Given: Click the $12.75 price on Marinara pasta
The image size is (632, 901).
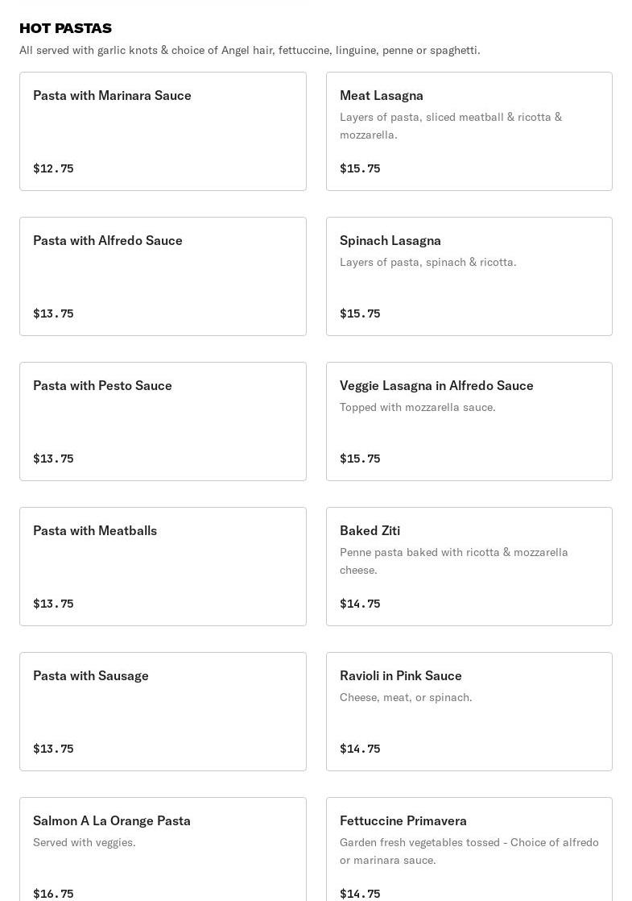Looking at the screenshot, I should pos(53,168).
